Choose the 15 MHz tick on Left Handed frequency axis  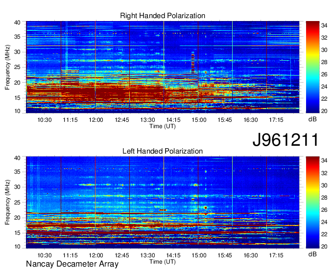pyautogui.click(x=17, y=233)
